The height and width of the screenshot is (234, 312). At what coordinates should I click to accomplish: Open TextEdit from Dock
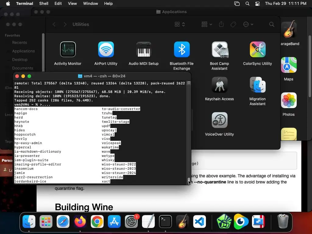coord(148,222)
